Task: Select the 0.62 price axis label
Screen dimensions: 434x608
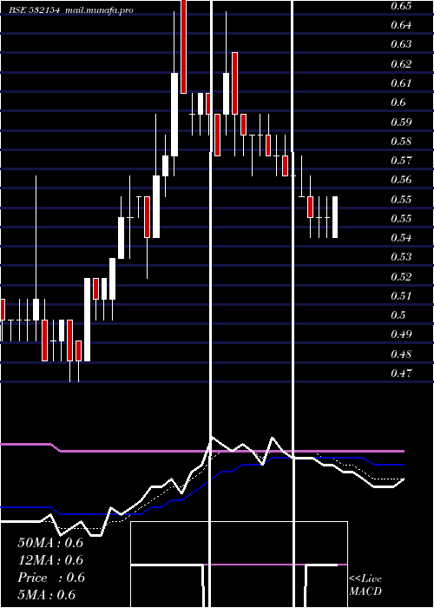Action: coord(401,64)
